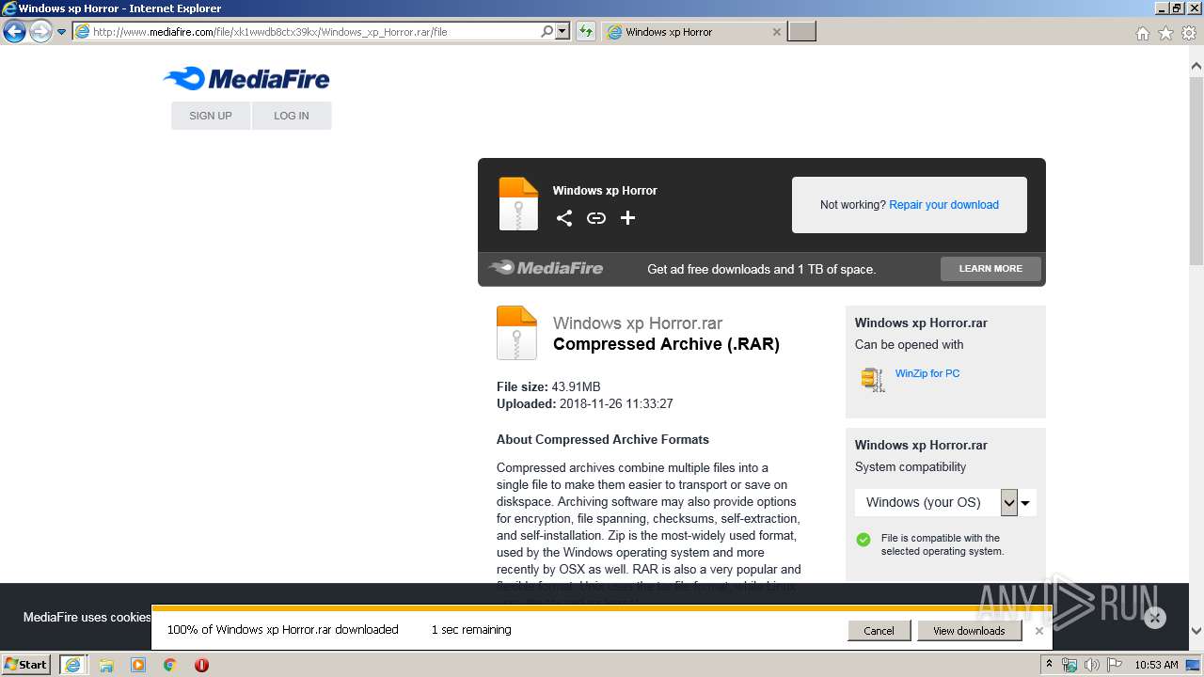Close the Windows xp Horror tab
The width and height of the screenshot is (1204, 677).
[776, 32]
